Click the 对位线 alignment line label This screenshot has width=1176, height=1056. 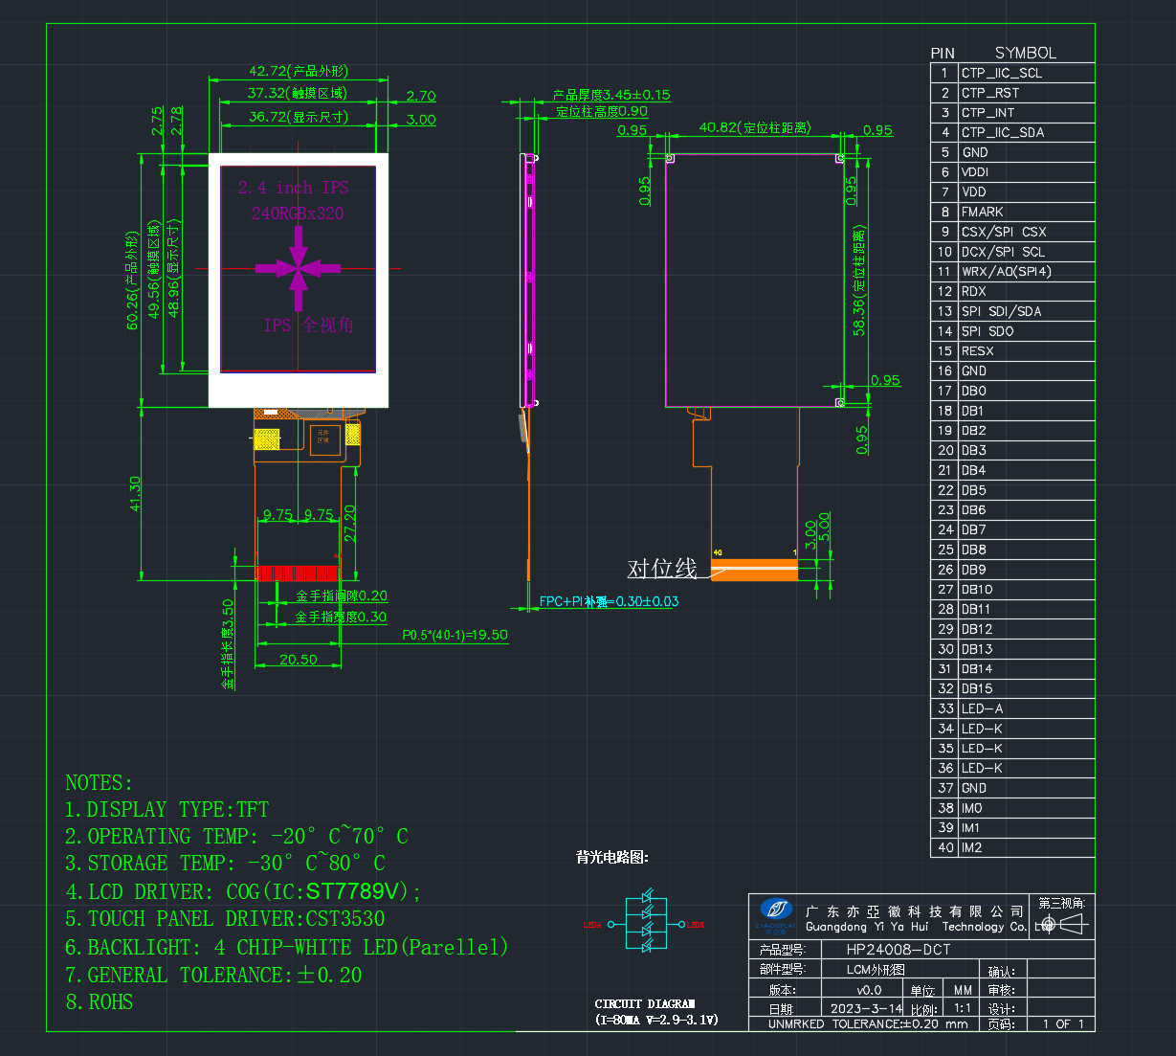pos(662,569)
